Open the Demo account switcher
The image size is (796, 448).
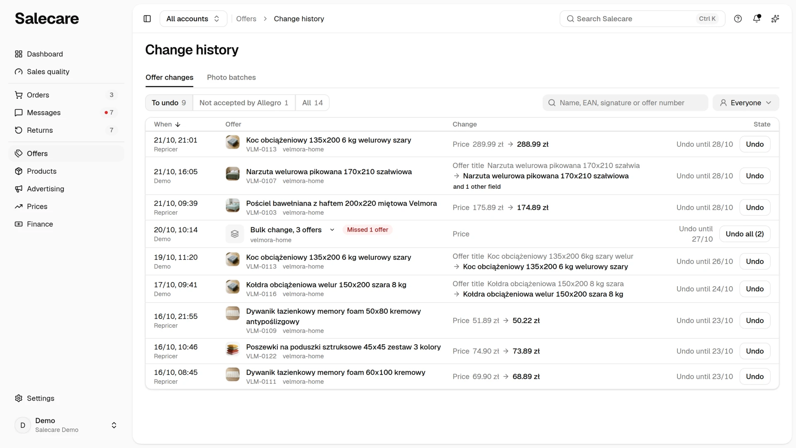point(66,425)
